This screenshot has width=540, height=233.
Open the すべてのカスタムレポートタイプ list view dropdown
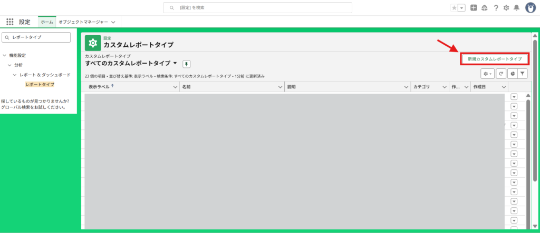(x=175, y=63)
